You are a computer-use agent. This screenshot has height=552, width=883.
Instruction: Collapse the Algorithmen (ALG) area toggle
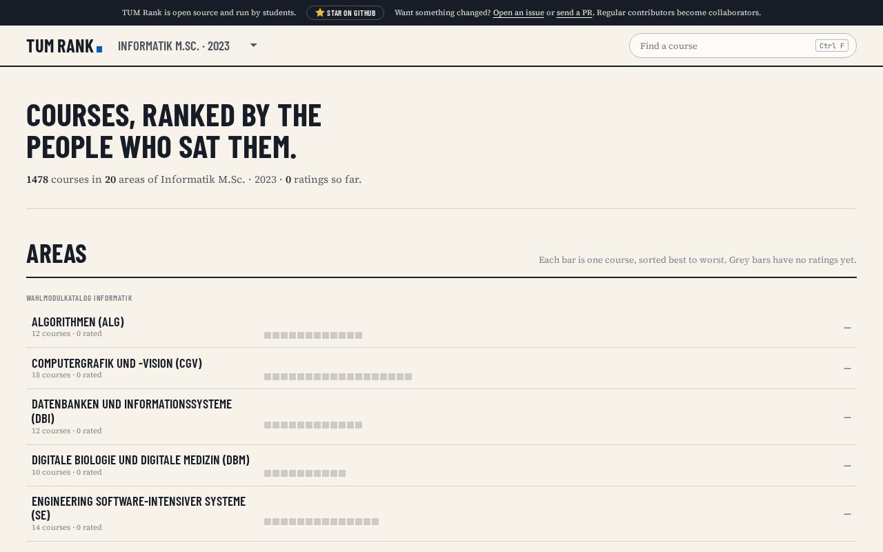pyautogui.click(x=847, y=328)
